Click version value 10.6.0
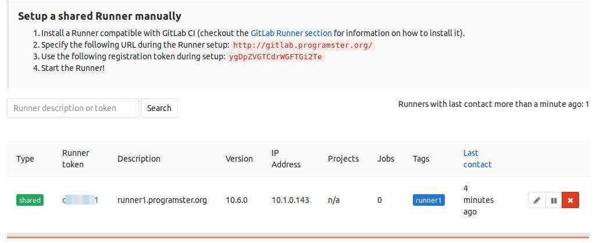The image size is (596, 243). (237, 200)
